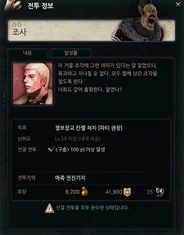Click the scroll icon beside 전투 정보
Viewport: 184px width, 235px height.
point(13,6)
